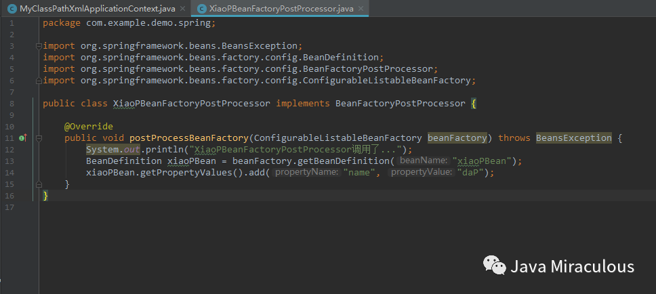Switch to MyClassPathXmlApplicationContext.java tab

pos(95,8)
